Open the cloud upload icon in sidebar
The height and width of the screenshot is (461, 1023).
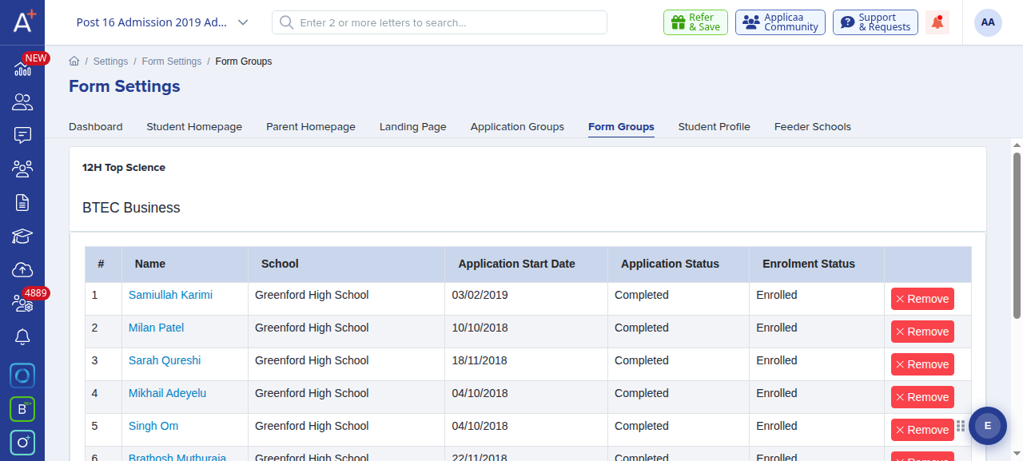click(22, 269)
